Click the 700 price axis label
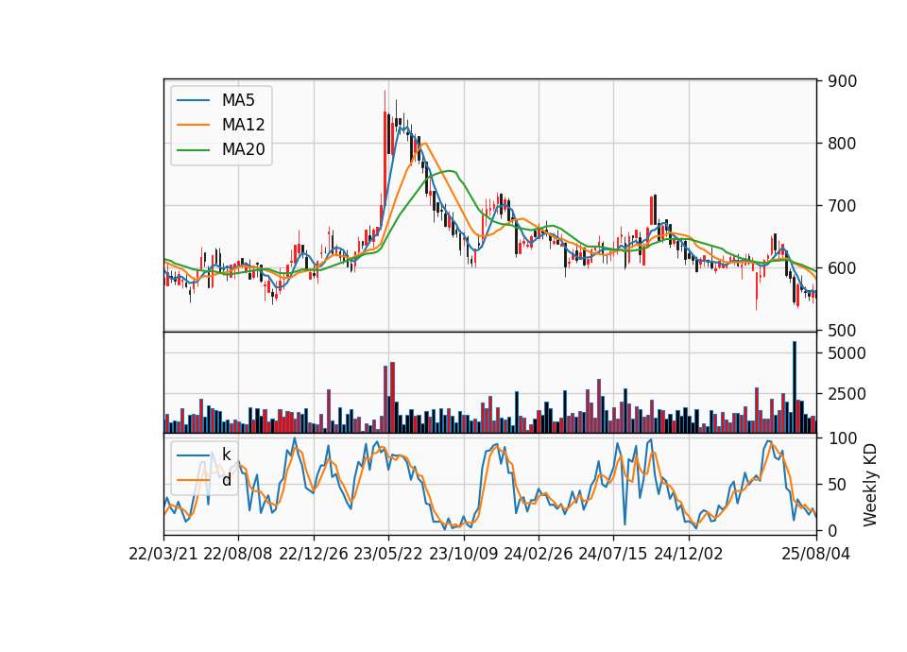 [842, 206]
